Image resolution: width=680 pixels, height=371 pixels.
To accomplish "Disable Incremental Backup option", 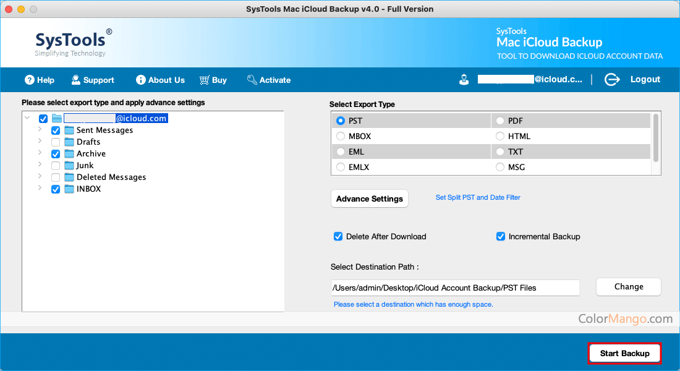I will (501, 236).
